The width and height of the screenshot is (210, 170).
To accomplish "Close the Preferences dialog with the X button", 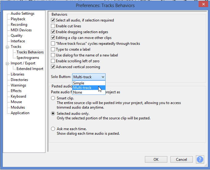I will pyautogui.click(x=202, y=5).
